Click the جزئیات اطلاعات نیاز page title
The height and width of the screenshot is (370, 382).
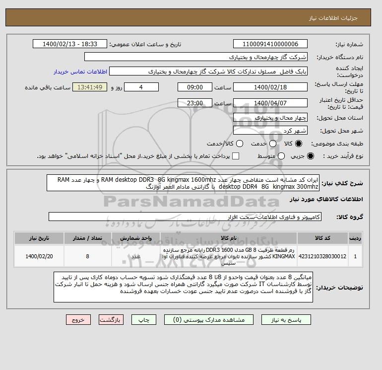pyautogui.click(x=333, y=18)
